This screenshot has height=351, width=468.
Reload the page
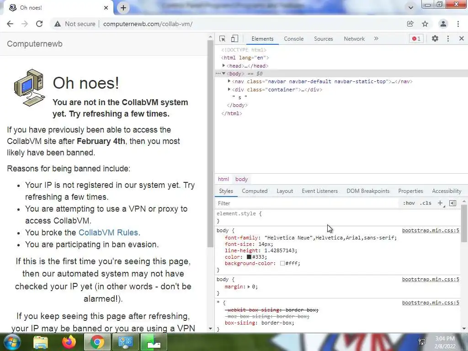(39, 24)
